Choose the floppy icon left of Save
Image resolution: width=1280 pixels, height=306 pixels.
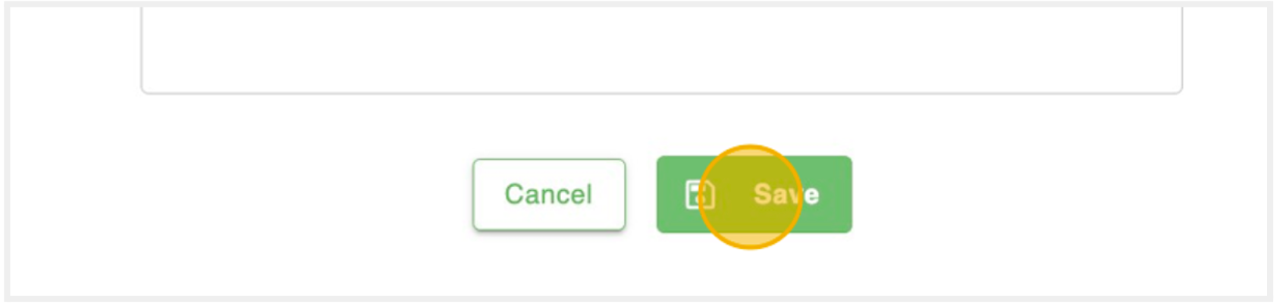699,195
